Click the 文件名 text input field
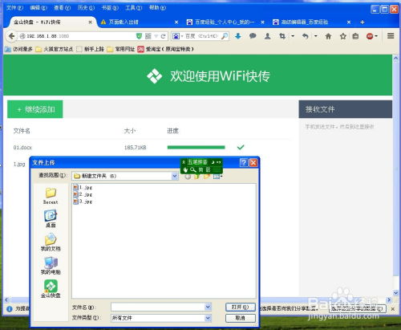The height and width of the screenshot is (330, 401). [x=158, y=307]
